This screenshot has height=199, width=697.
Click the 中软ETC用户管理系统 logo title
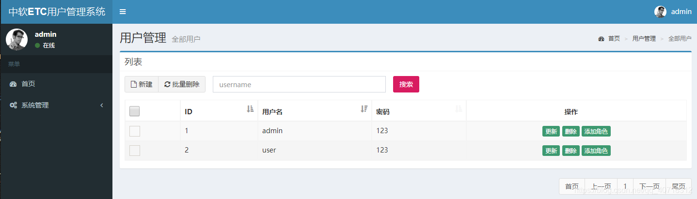(57, 12)
